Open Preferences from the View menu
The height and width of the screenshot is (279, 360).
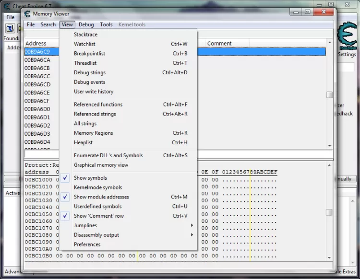tap(87, 244)
